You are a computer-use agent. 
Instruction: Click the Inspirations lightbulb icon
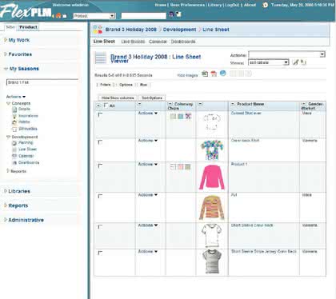[14, 116]
